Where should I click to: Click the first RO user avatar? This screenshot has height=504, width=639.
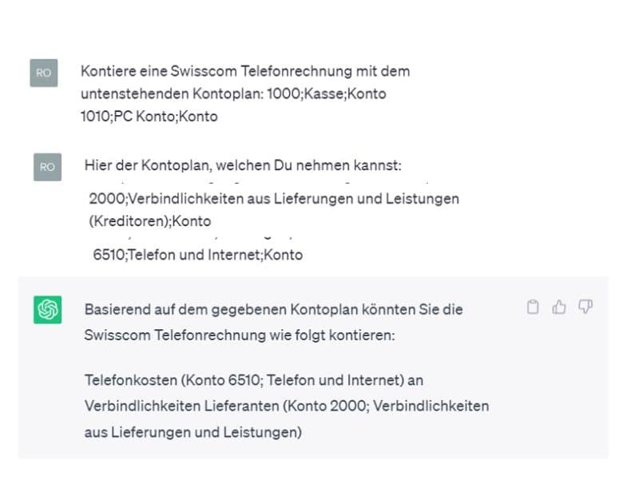click(x=44, y=73)
